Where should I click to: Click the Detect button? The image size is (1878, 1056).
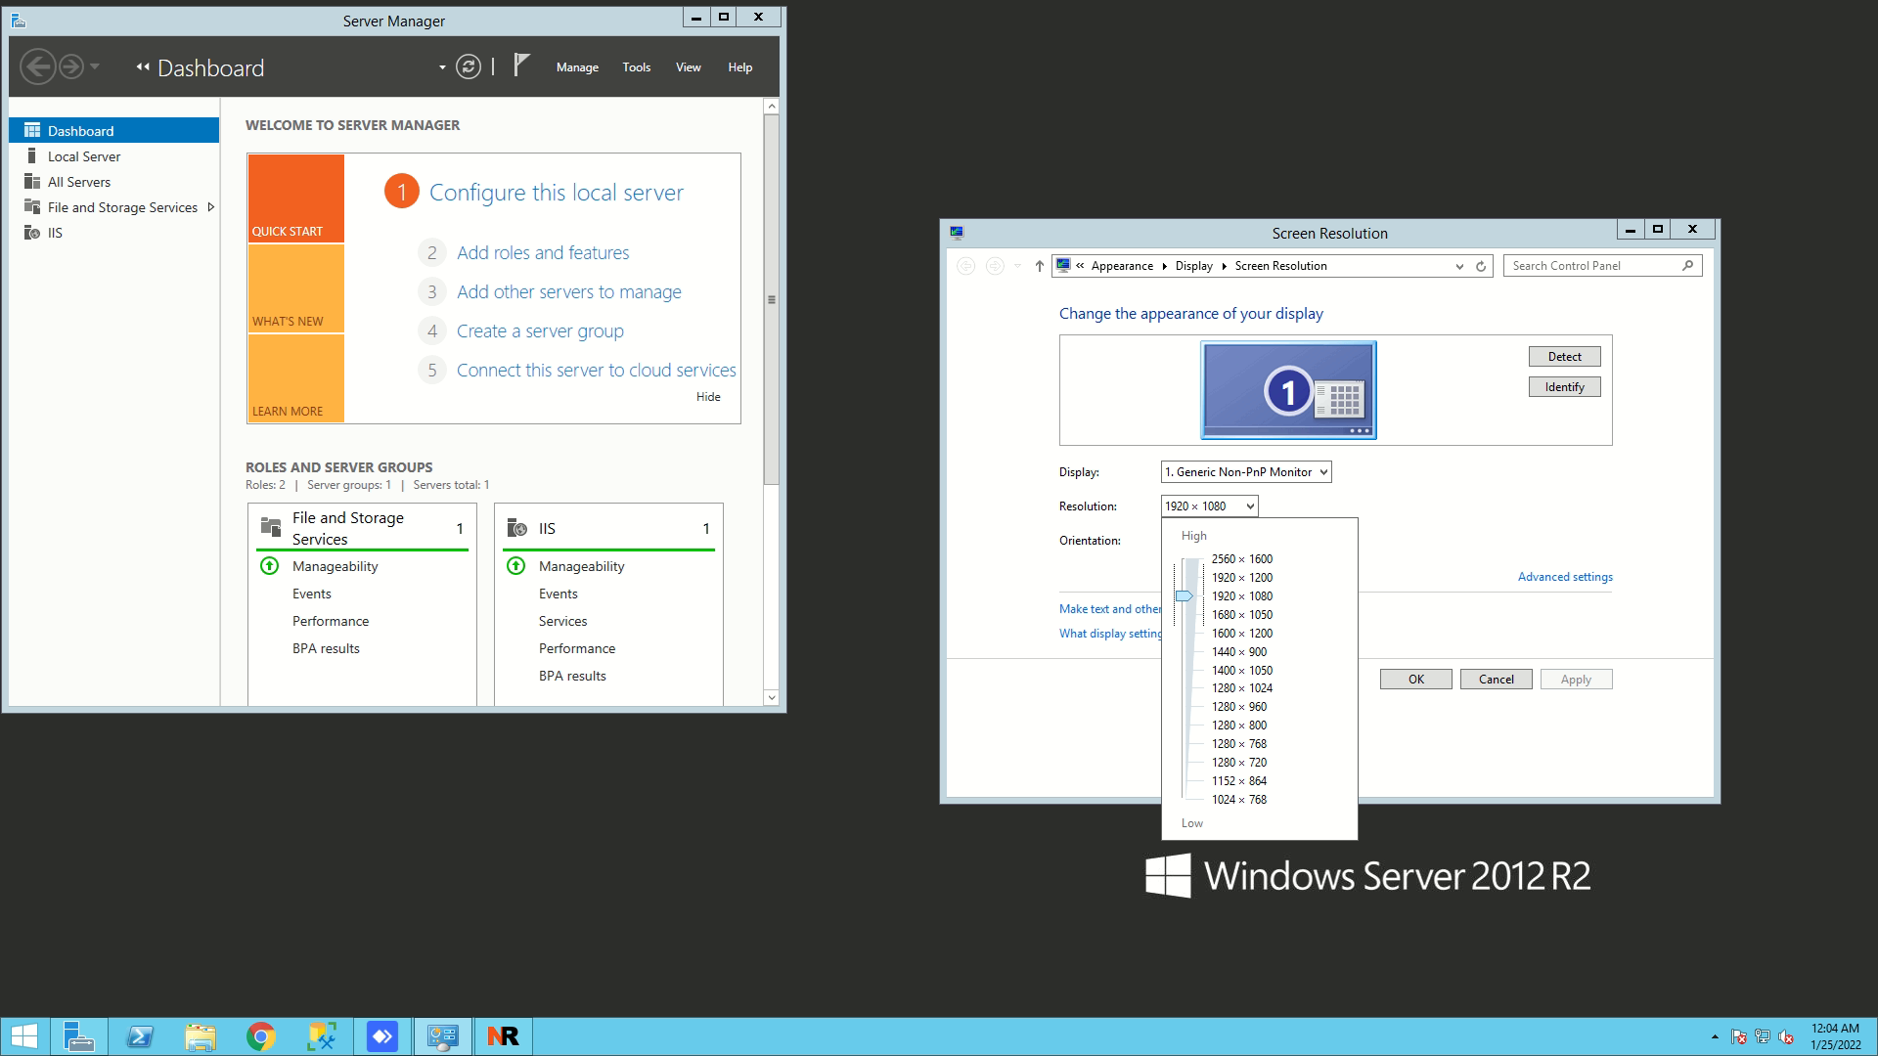[x=1565, y=357]
